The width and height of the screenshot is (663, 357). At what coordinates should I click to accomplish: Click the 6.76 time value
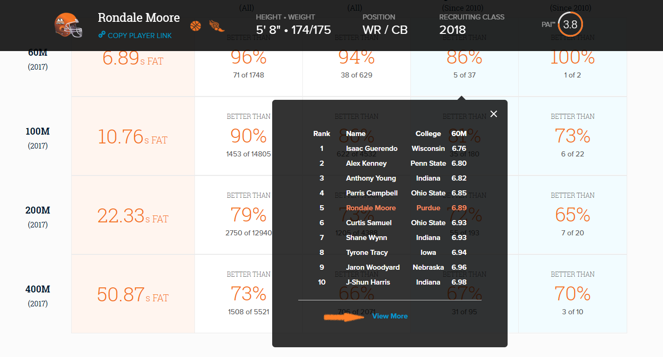pyautogui.click(x=459, y=149)
